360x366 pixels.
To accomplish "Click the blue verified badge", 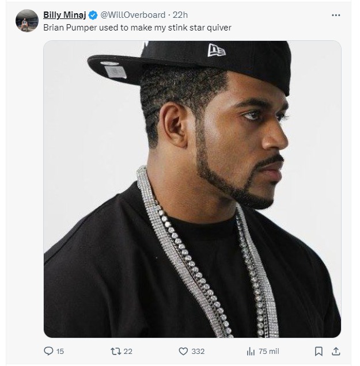I will point(93,15).
